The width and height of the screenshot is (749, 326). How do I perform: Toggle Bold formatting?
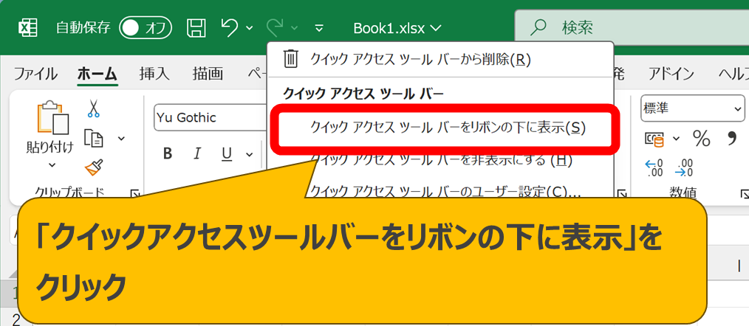point(168,153)
